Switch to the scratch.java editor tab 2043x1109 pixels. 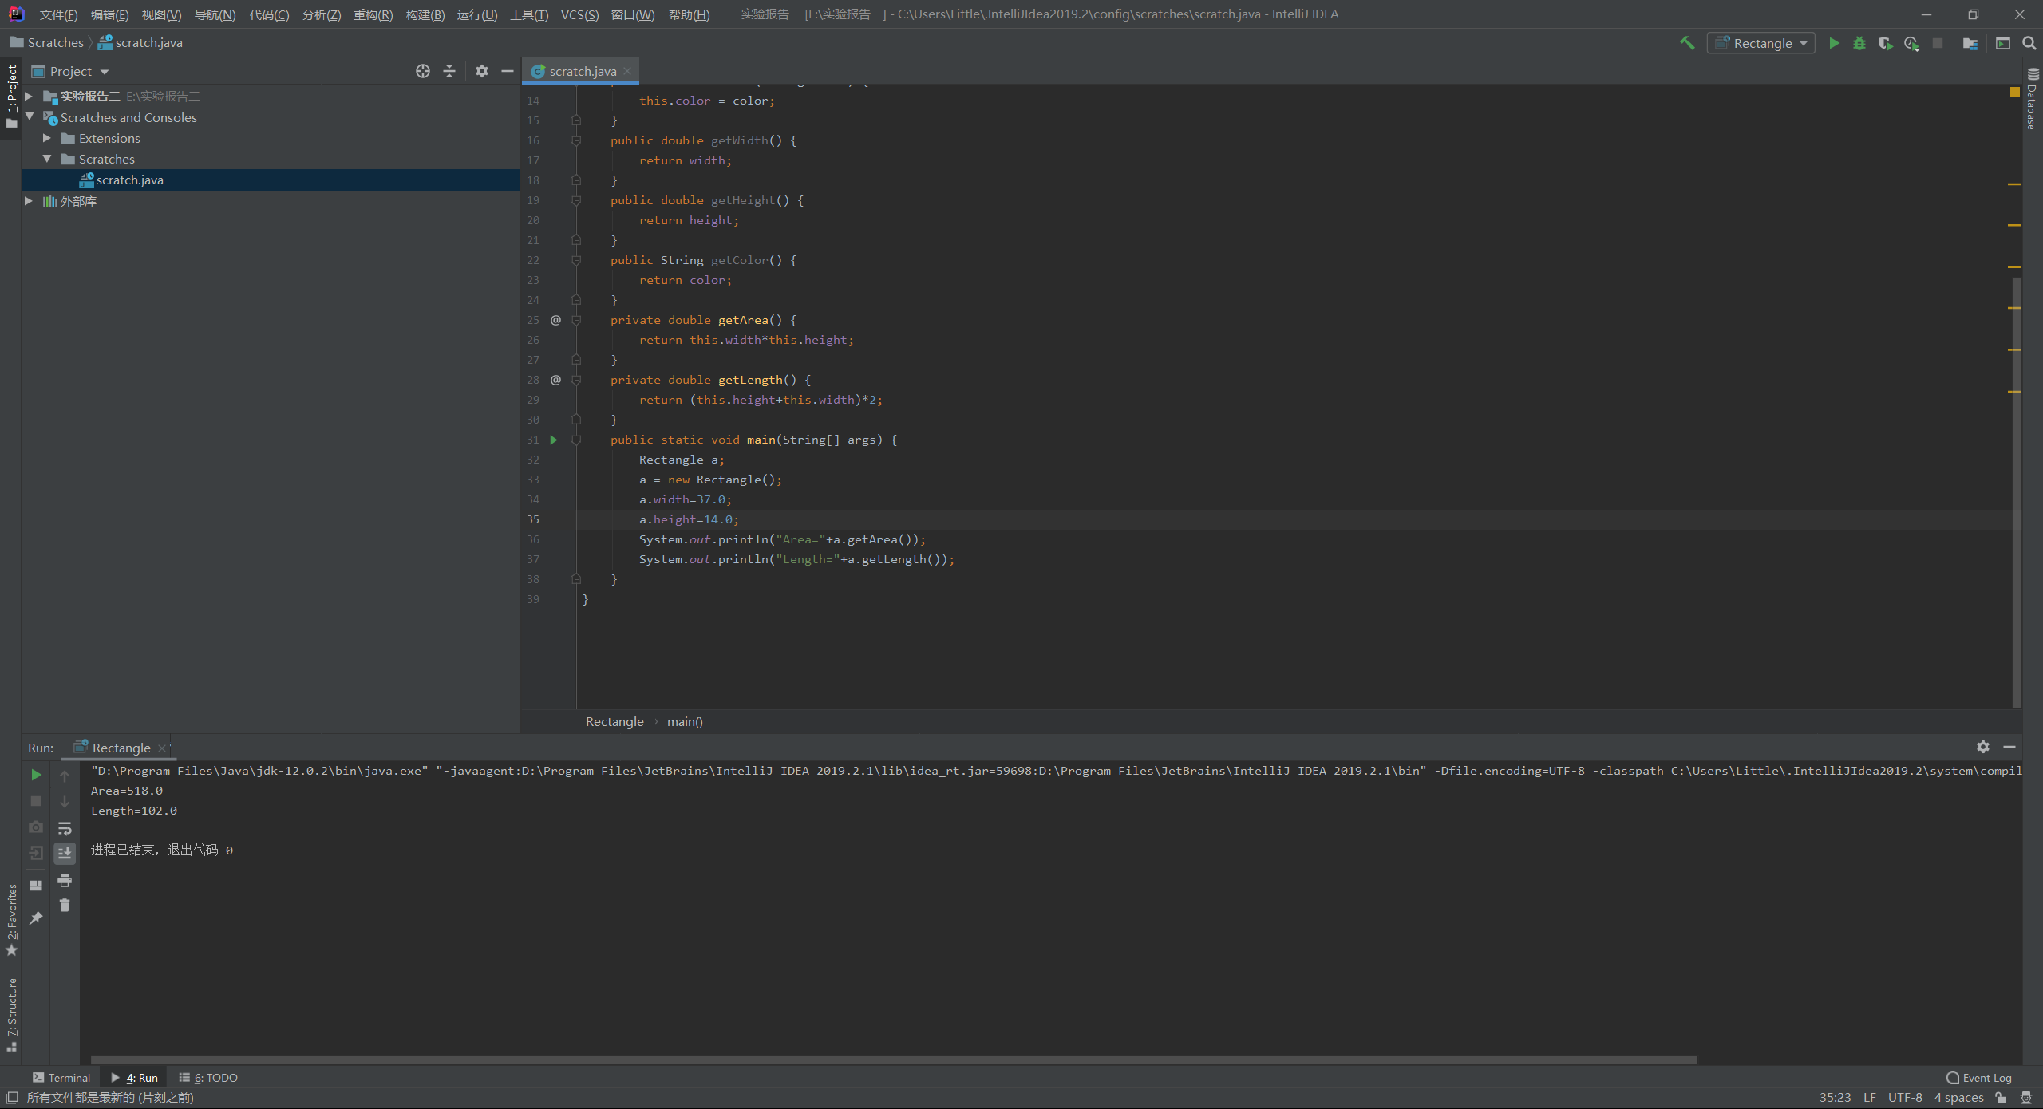582,71
